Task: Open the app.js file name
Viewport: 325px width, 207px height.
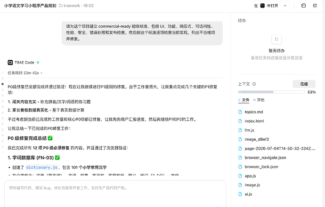Action: [250, 176]
